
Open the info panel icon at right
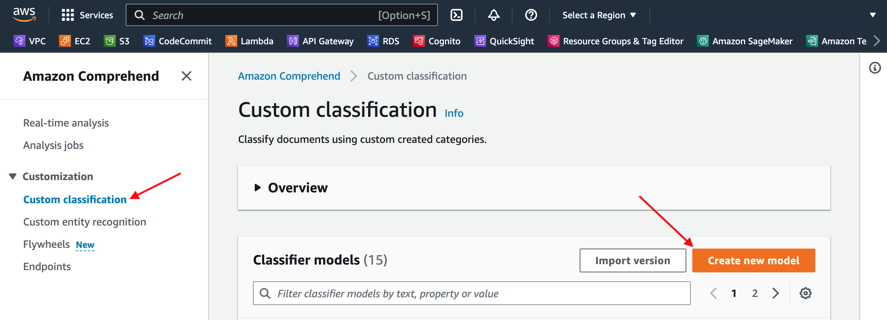click(x=875, y=68)
